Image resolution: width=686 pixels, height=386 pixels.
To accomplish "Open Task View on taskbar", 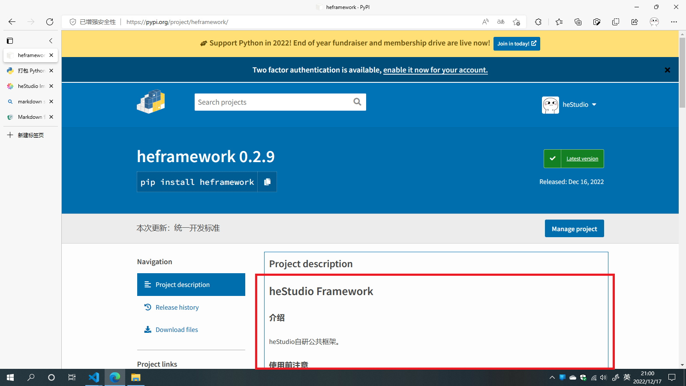I will 72,377.
